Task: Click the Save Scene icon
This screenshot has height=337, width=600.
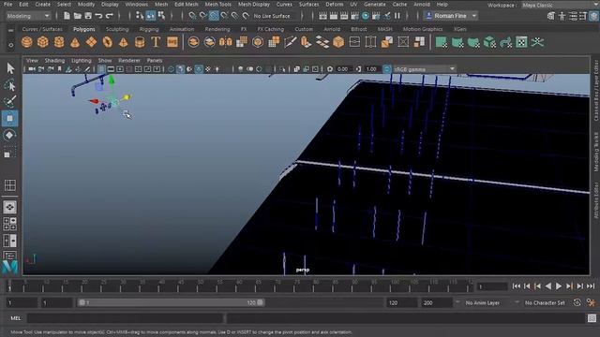Action: [x=88, y=16]
